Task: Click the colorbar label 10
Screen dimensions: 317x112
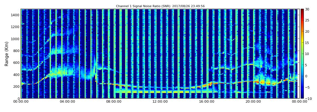Action: pyautogui.click(x=307, y=54)
